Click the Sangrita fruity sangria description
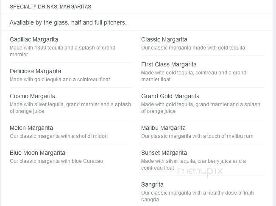 pos(198,196)
